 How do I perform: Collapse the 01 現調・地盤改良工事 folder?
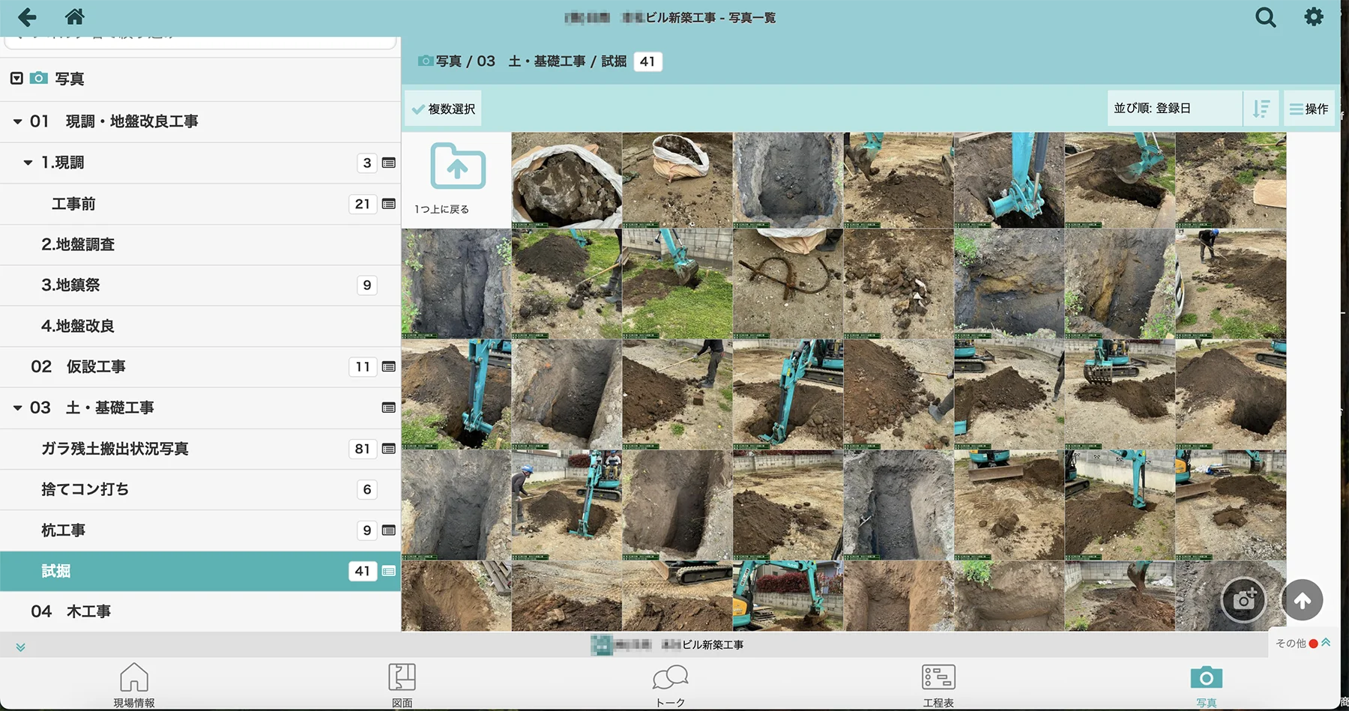click(x=17, y=121)
